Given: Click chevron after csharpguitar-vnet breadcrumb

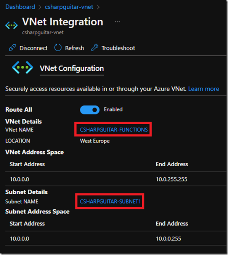Looking at the screenshot, I should [x=98, y=7].
